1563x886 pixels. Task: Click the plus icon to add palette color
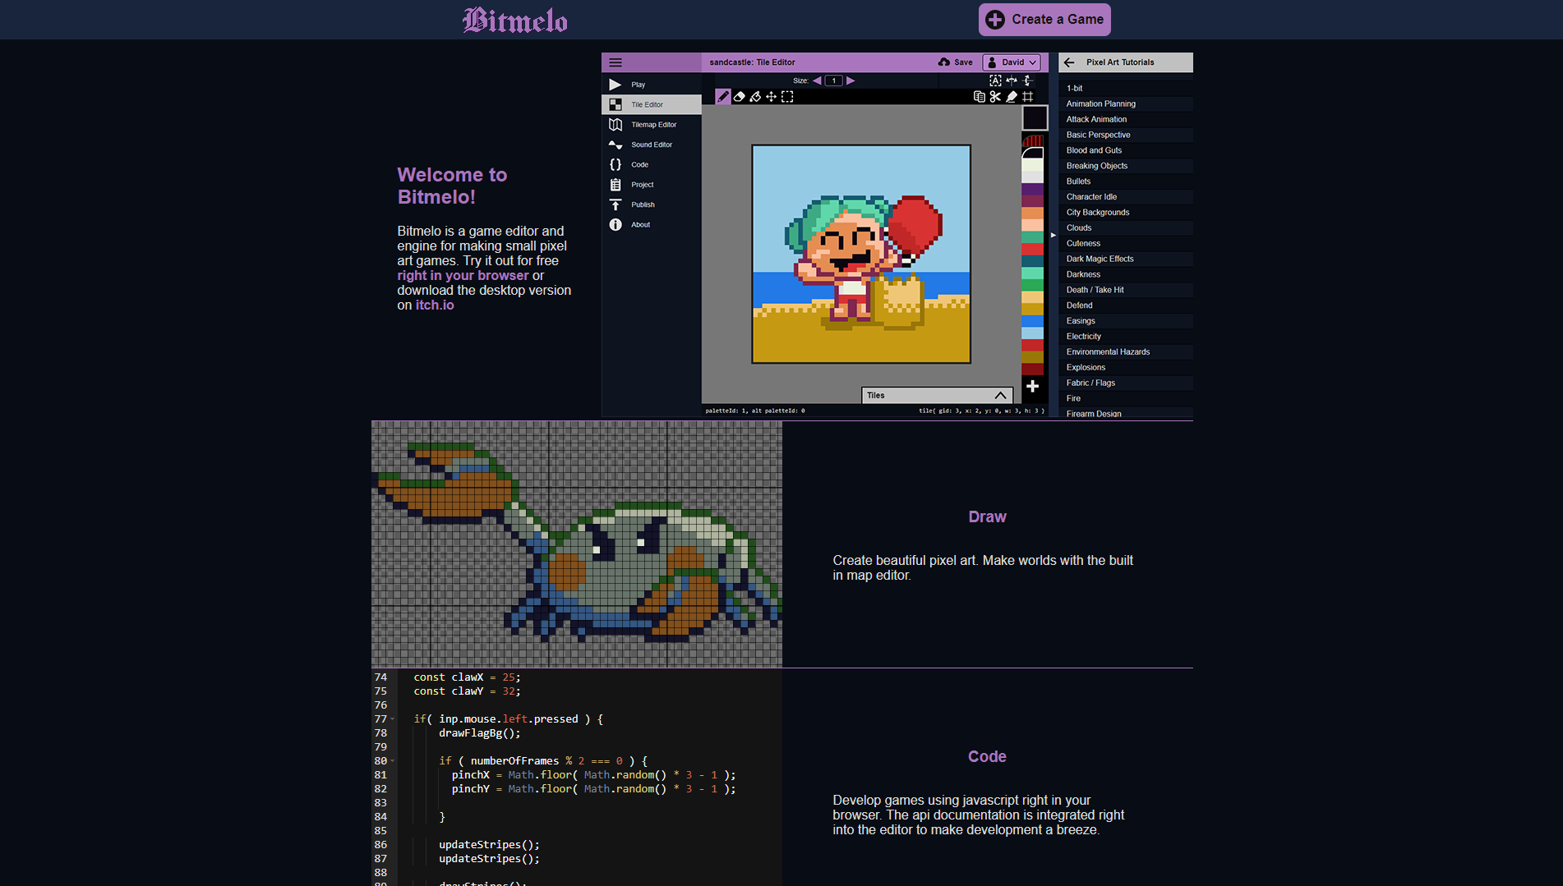pos(1033,386)
